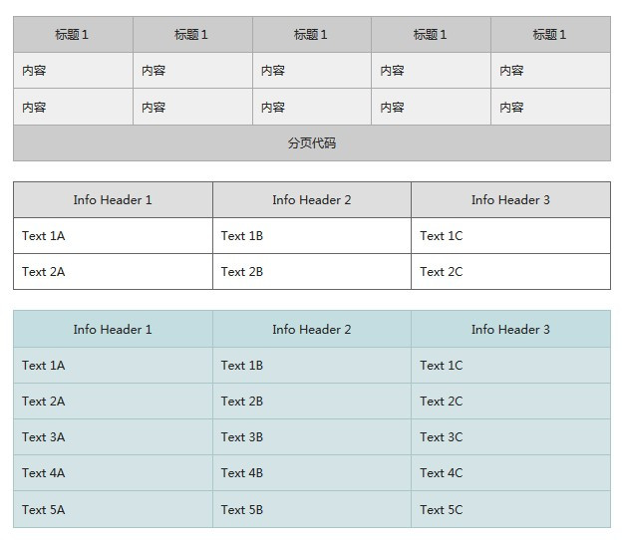This screenshot has width=623, height=540.
Task: Click the Text 4C cell
Action: pyautogui.click(x=442, y=473)
